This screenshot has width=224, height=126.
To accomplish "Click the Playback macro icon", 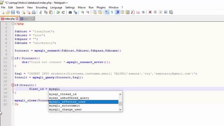I will click(160, 12).
